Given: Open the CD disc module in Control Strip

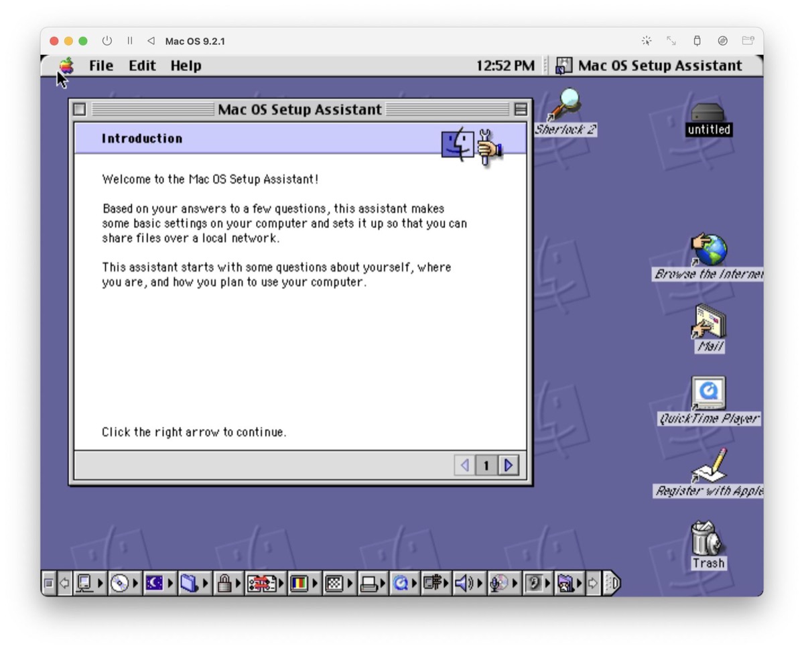Looking at the screenshot, I should [x=125, y=584].
